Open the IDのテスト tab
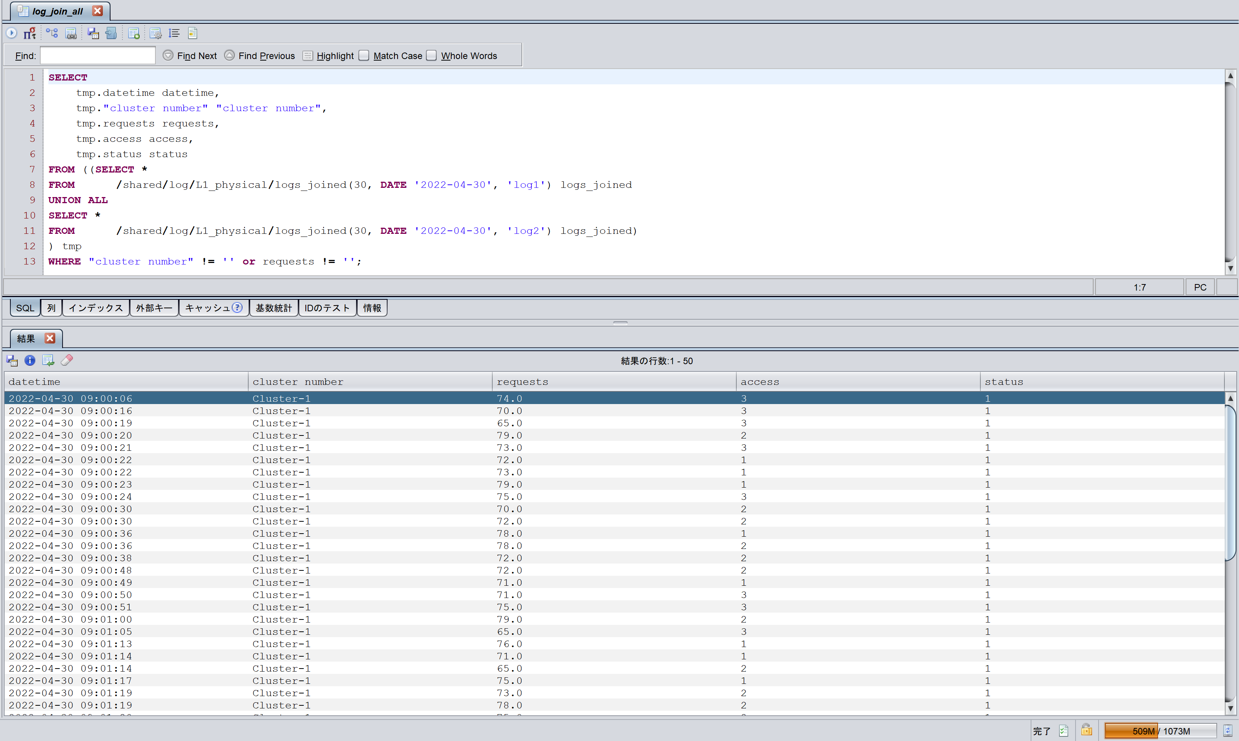The width and height of the screenshot is (1239, 741). 327,307
